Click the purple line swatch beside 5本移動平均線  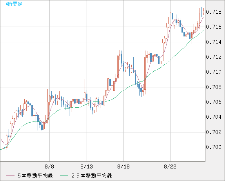tap(10, 176)
